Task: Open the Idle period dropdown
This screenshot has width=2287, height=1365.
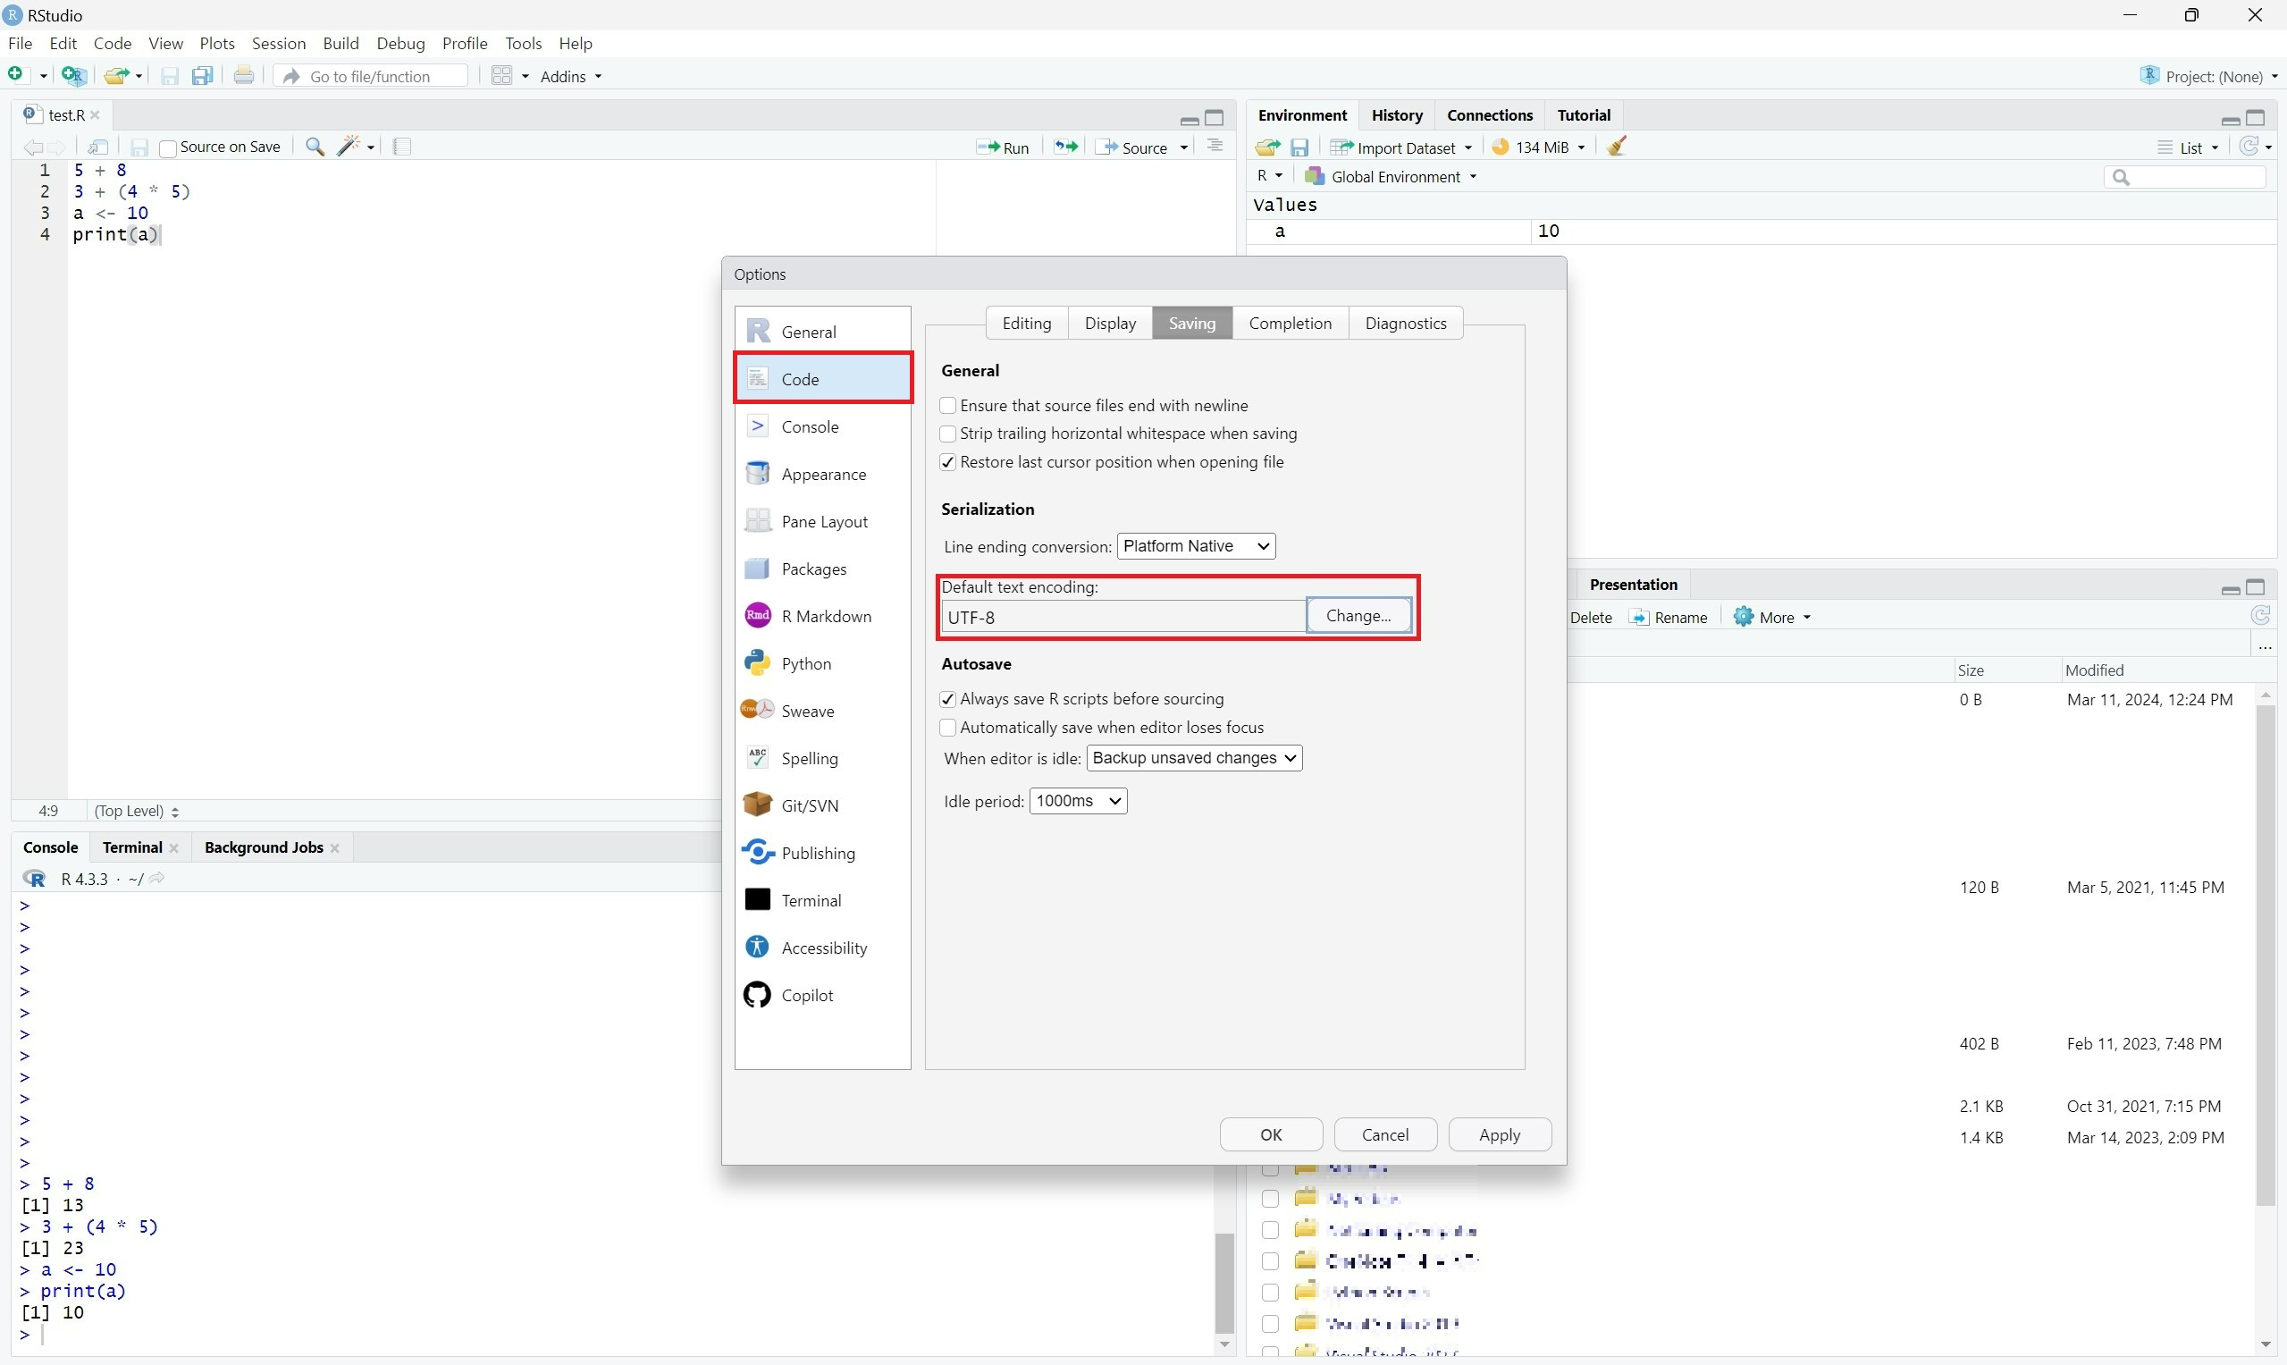Action: click(x=1078, y=800)
